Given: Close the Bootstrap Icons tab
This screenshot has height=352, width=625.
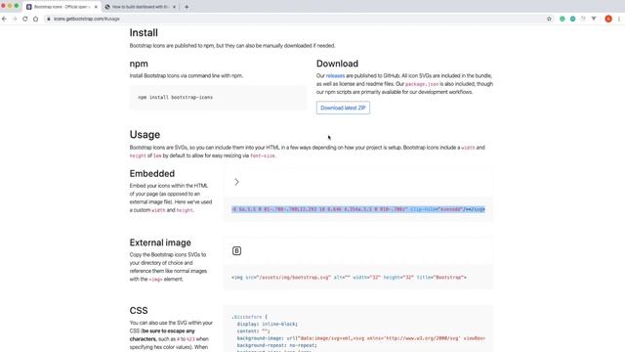Looking at the screenshot, I should click(96, 7).
